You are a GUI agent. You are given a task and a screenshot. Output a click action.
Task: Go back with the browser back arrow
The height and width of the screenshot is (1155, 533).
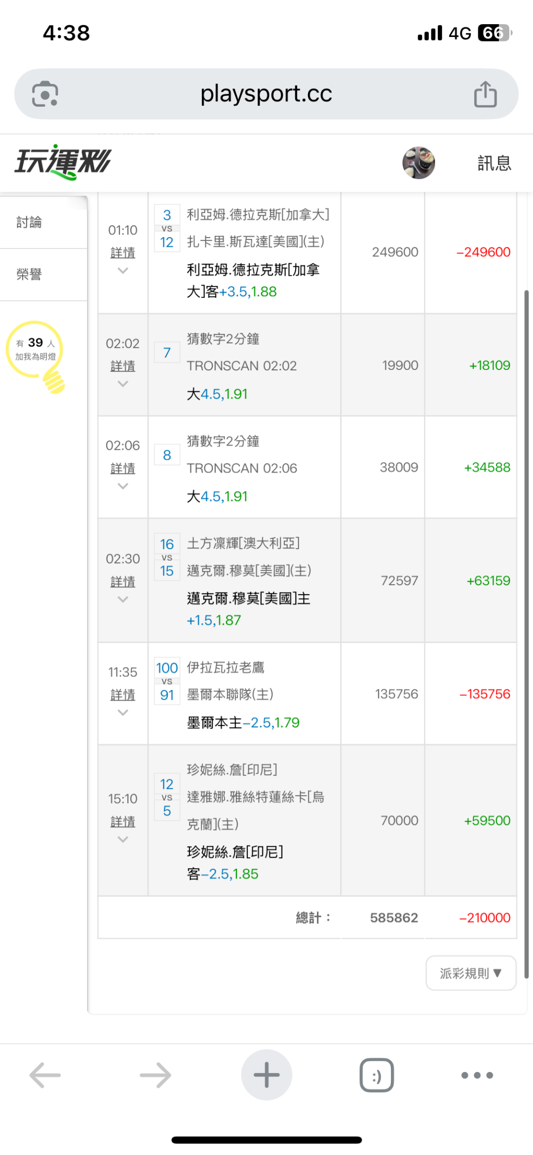coord(45,1075)
